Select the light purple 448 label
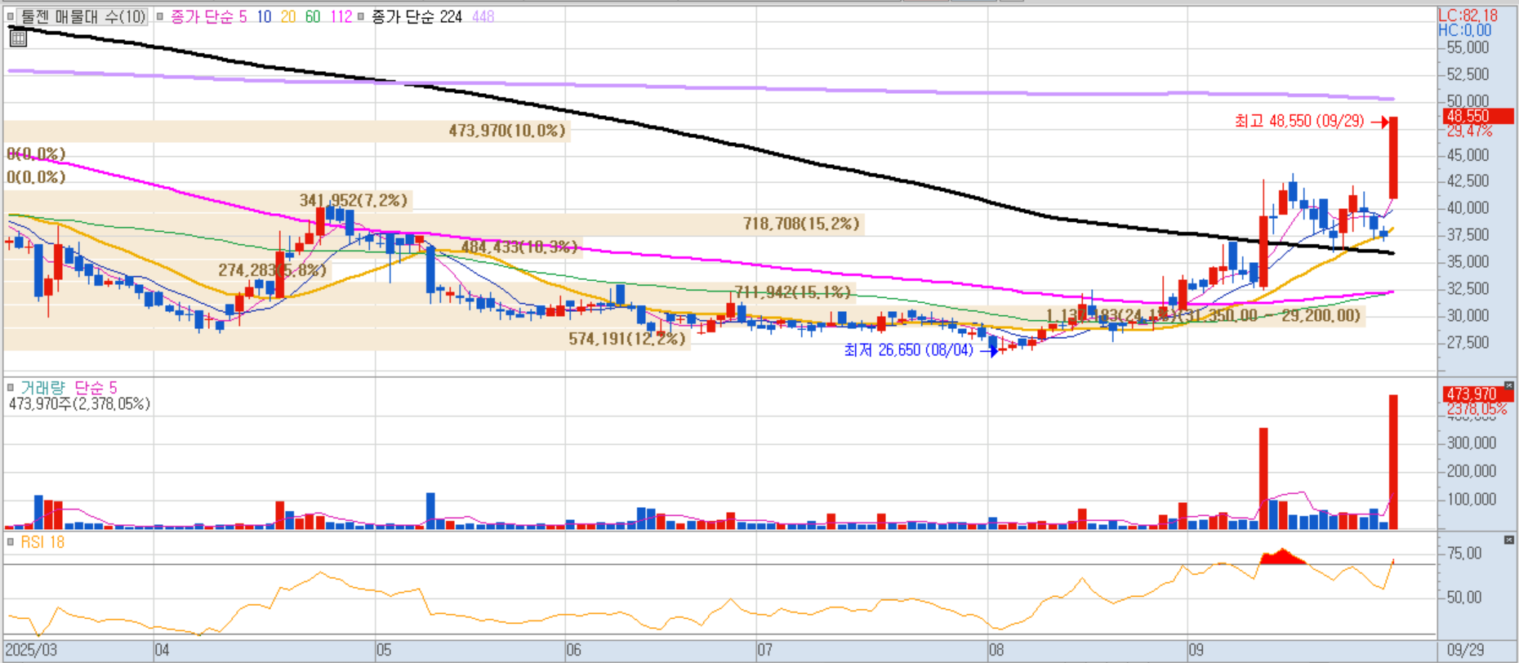 click(483, 16)
